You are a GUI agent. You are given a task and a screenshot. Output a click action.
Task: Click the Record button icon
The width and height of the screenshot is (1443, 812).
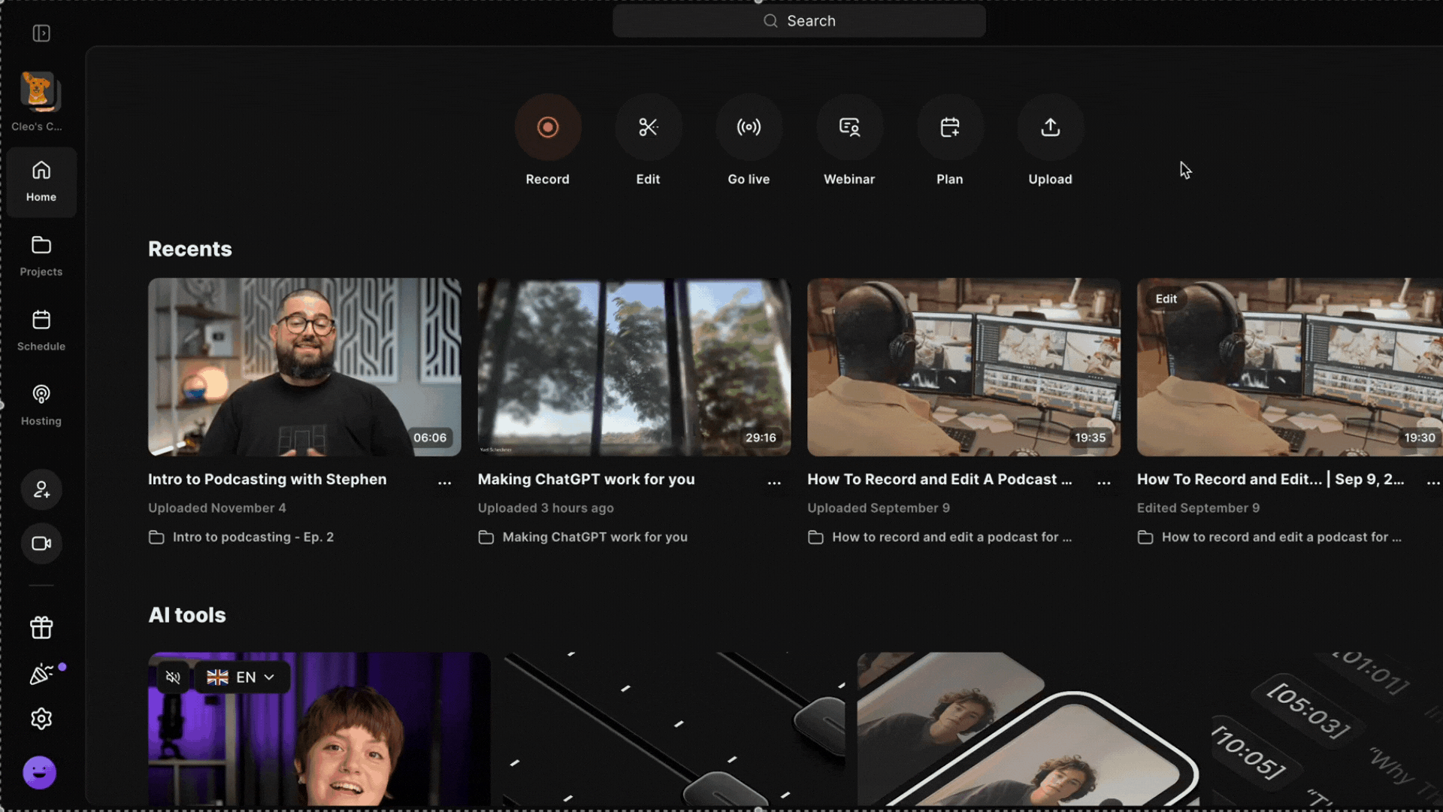(547, 127)
